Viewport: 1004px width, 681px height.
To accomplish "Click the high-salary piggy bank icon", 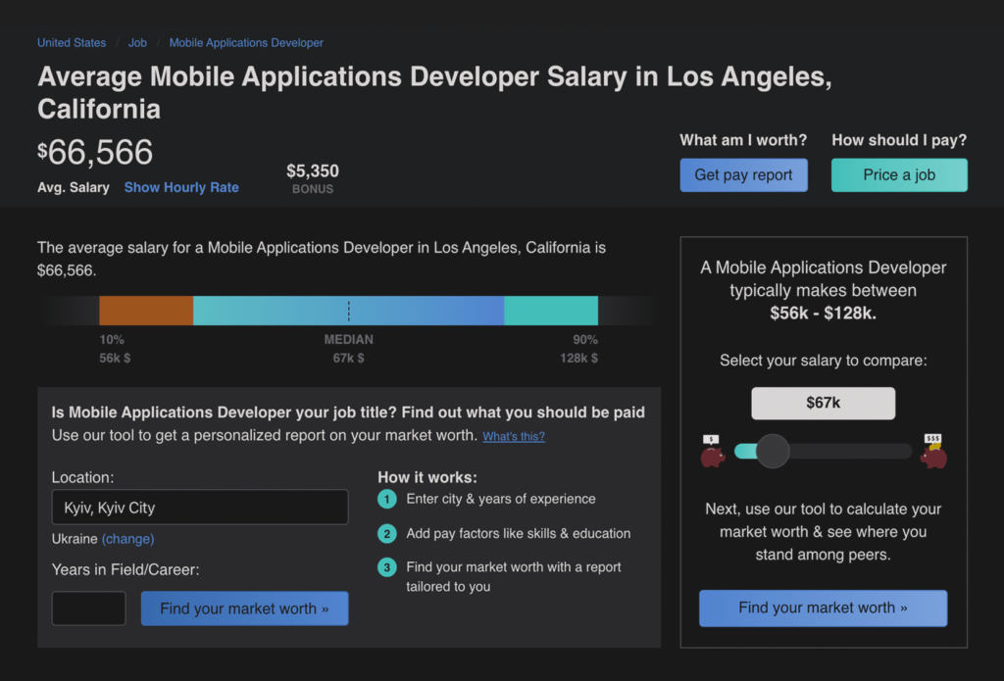I will pyautogui.click(x=933, y=452).
